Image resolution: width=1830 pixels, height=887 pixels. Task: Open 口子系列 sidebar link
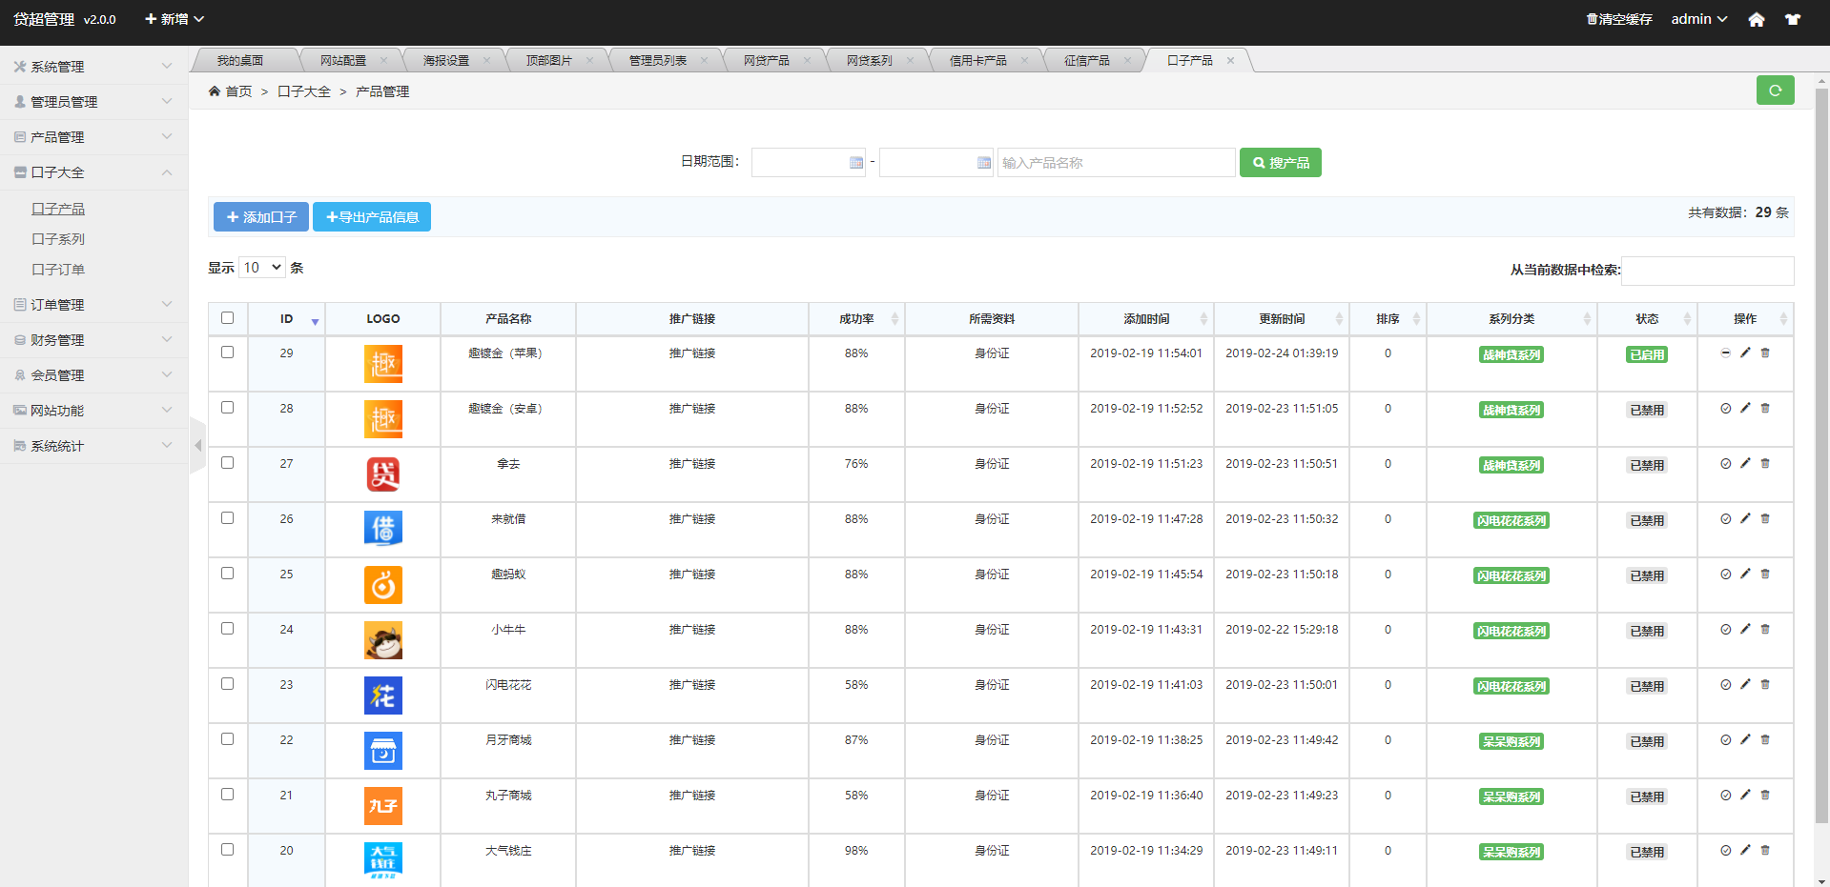pyautogui.click(x=58, y=239)
